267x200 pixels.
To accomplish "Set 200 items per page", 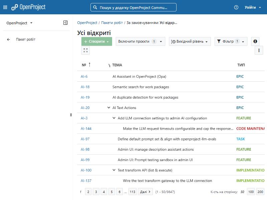I will [260, 192].
